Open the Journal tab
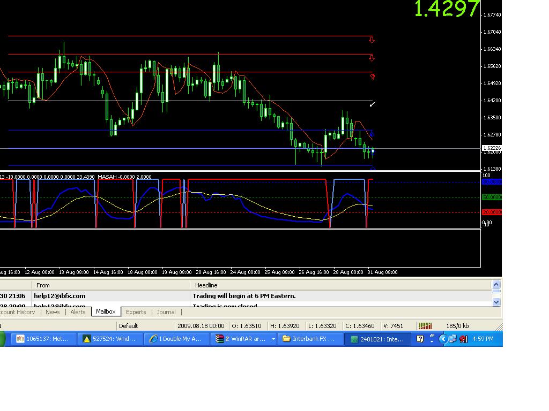Image resolution: width=549 pixels, height=411 pixels. click(x=166, y=312)
